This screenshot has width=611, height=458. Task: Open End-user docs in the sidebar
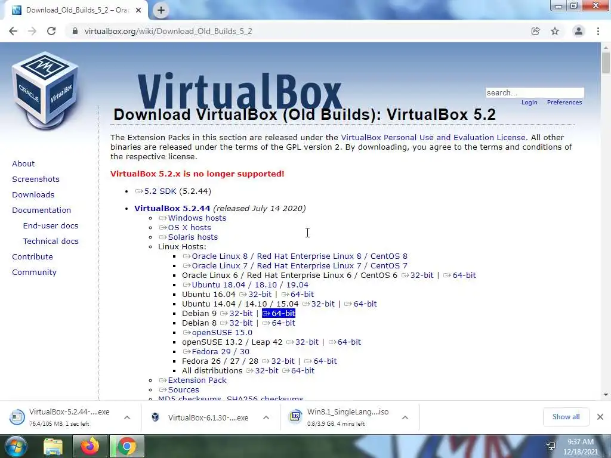point(51,226)
